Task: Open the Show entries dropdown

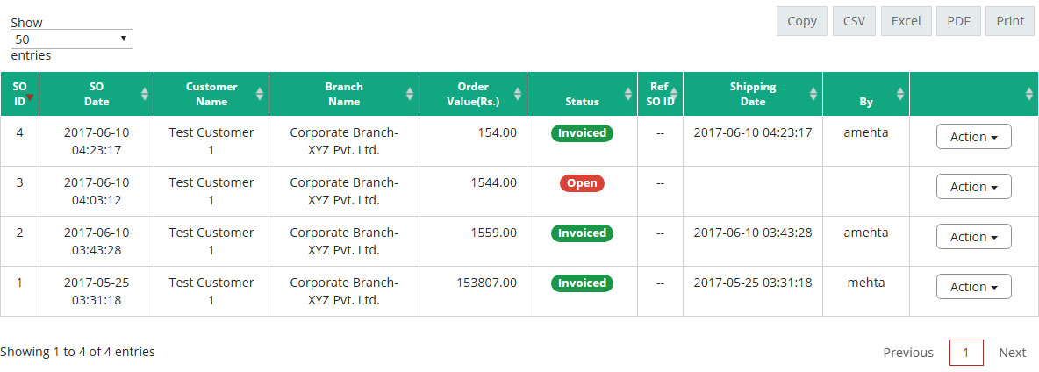Action: tap(72, 39)
